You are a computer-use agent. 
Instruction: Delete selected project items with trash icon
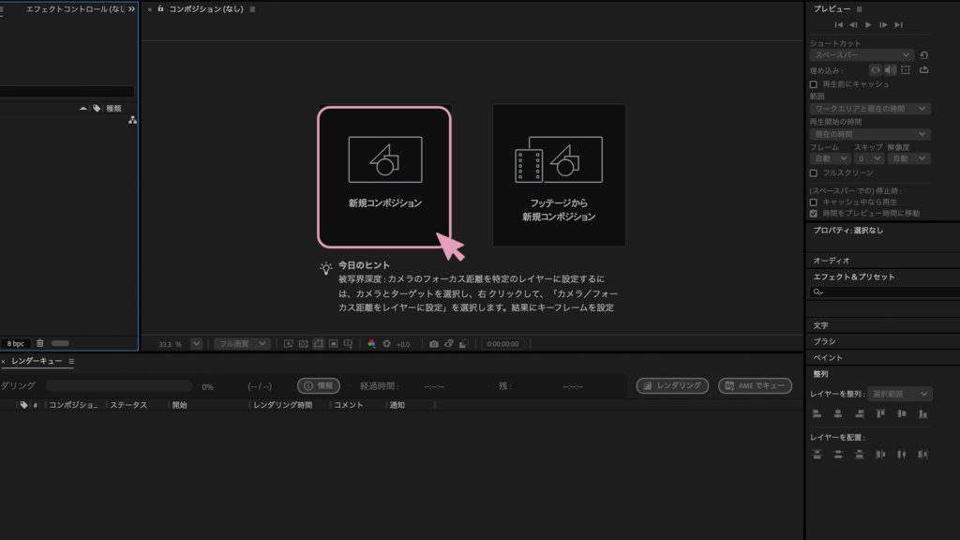point(40,343)
